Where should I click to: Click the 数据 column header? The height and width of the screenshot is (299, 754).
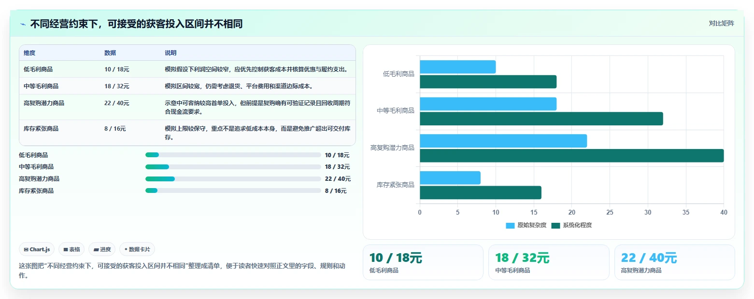tap(110, 53)
